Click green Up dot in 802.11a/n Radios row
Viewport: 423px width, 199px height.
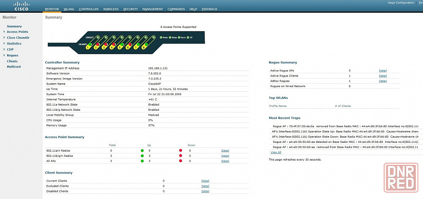click(142, 150)
